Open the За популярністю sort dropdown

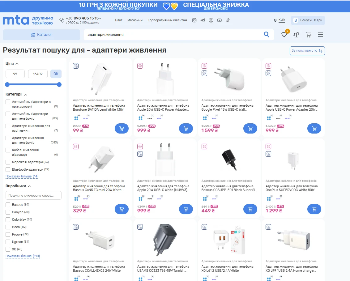click(307, 51)
